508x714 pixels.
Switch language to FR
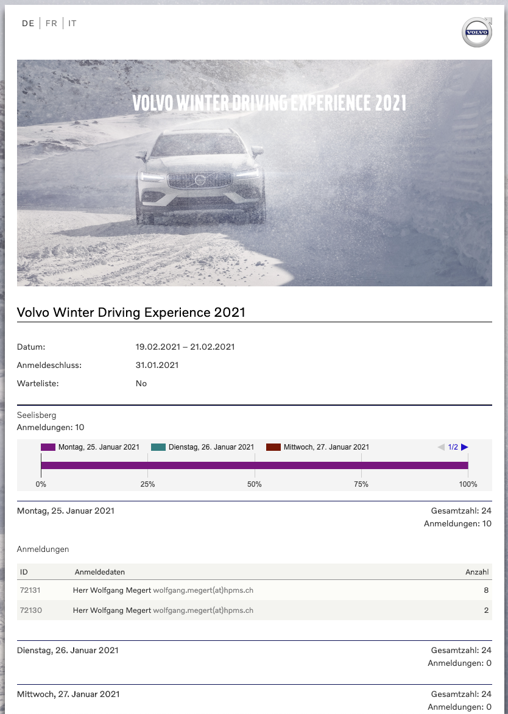pyautogui.click(x=51, y=23)
